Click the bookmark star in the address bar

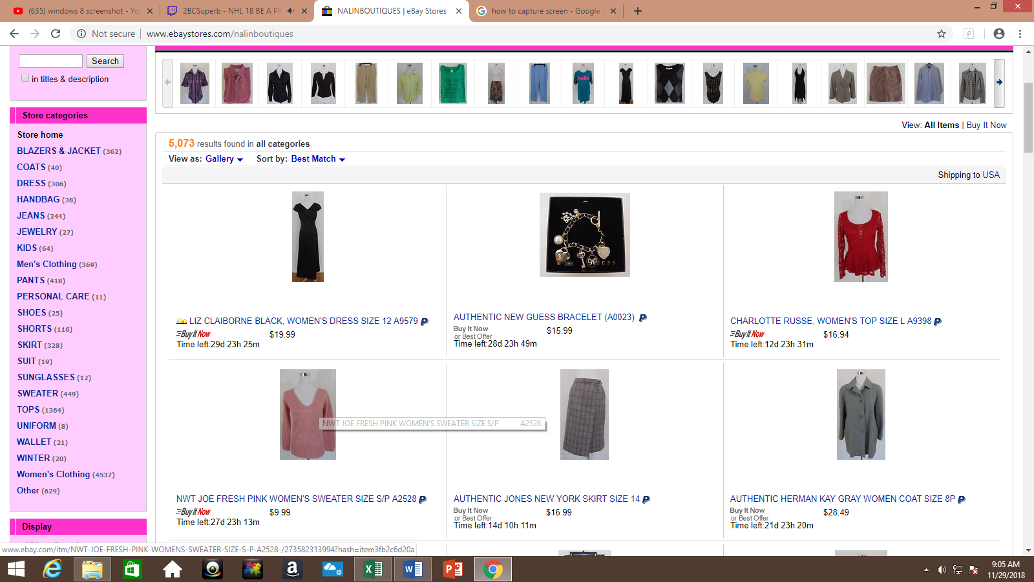click(x=940, y=34)
